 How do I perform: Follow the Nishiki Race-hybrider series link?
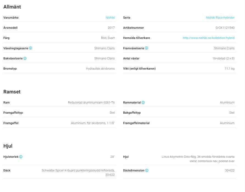click(x=220, y=18)
